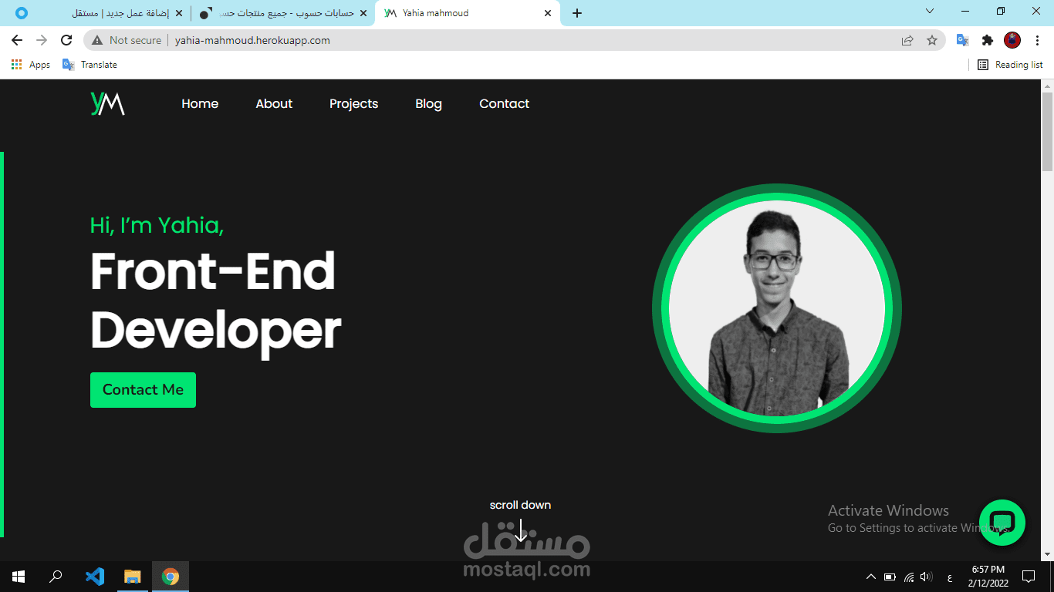
Task: Switch to the Yahia mahmoud tab
Action: [468, 13]
